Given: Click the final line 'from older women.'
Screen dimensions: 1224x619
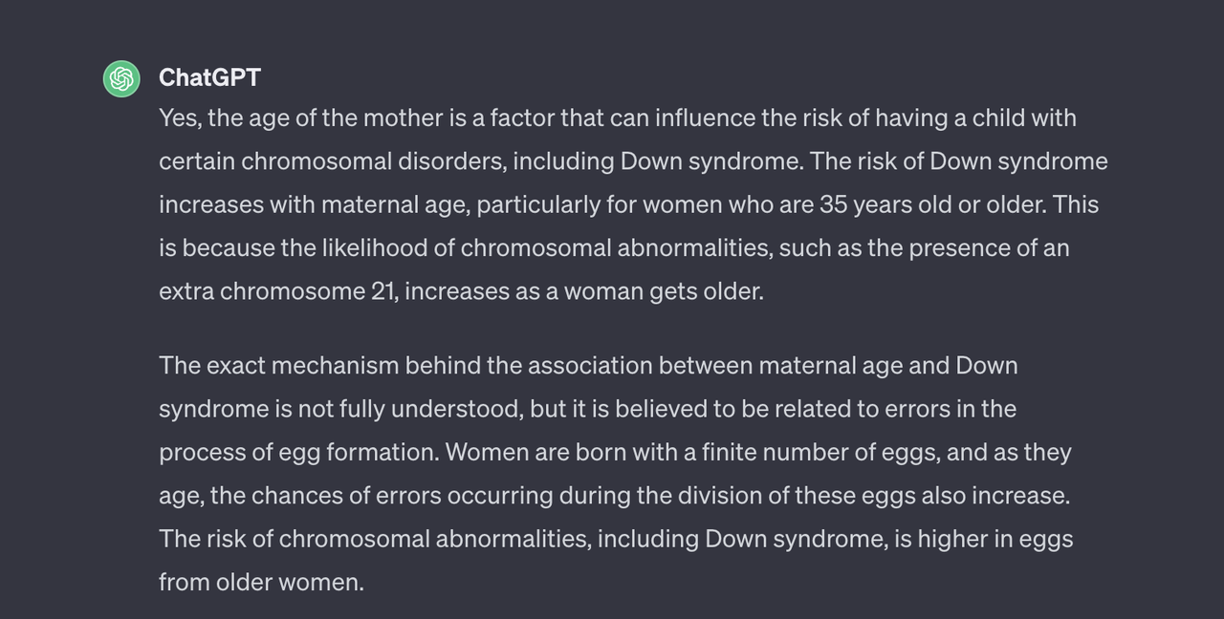Looking at the screenshot, I should point(262,581).
